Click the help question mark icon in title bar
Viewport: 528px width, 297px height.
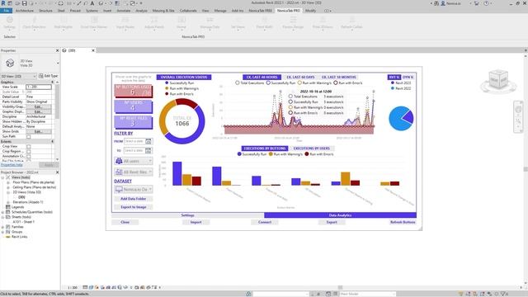[486, 3]
